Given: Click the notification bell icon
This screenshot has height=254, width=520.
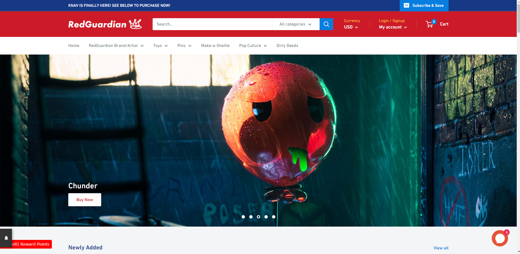Looking at the screenshot, I should tap(6, 238).
